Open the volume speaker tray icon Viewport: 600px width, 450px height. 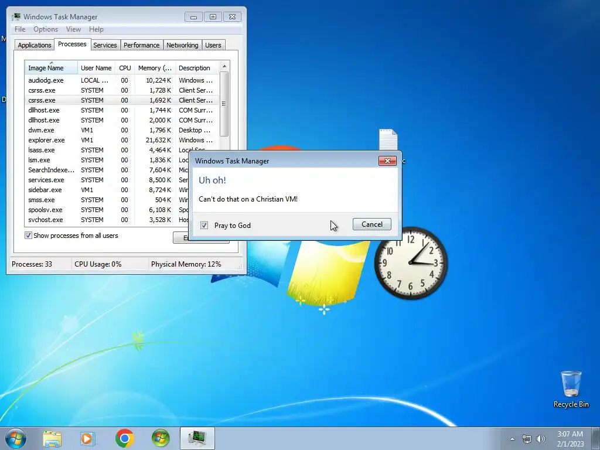pyautogui.click(x=541, y=439)
